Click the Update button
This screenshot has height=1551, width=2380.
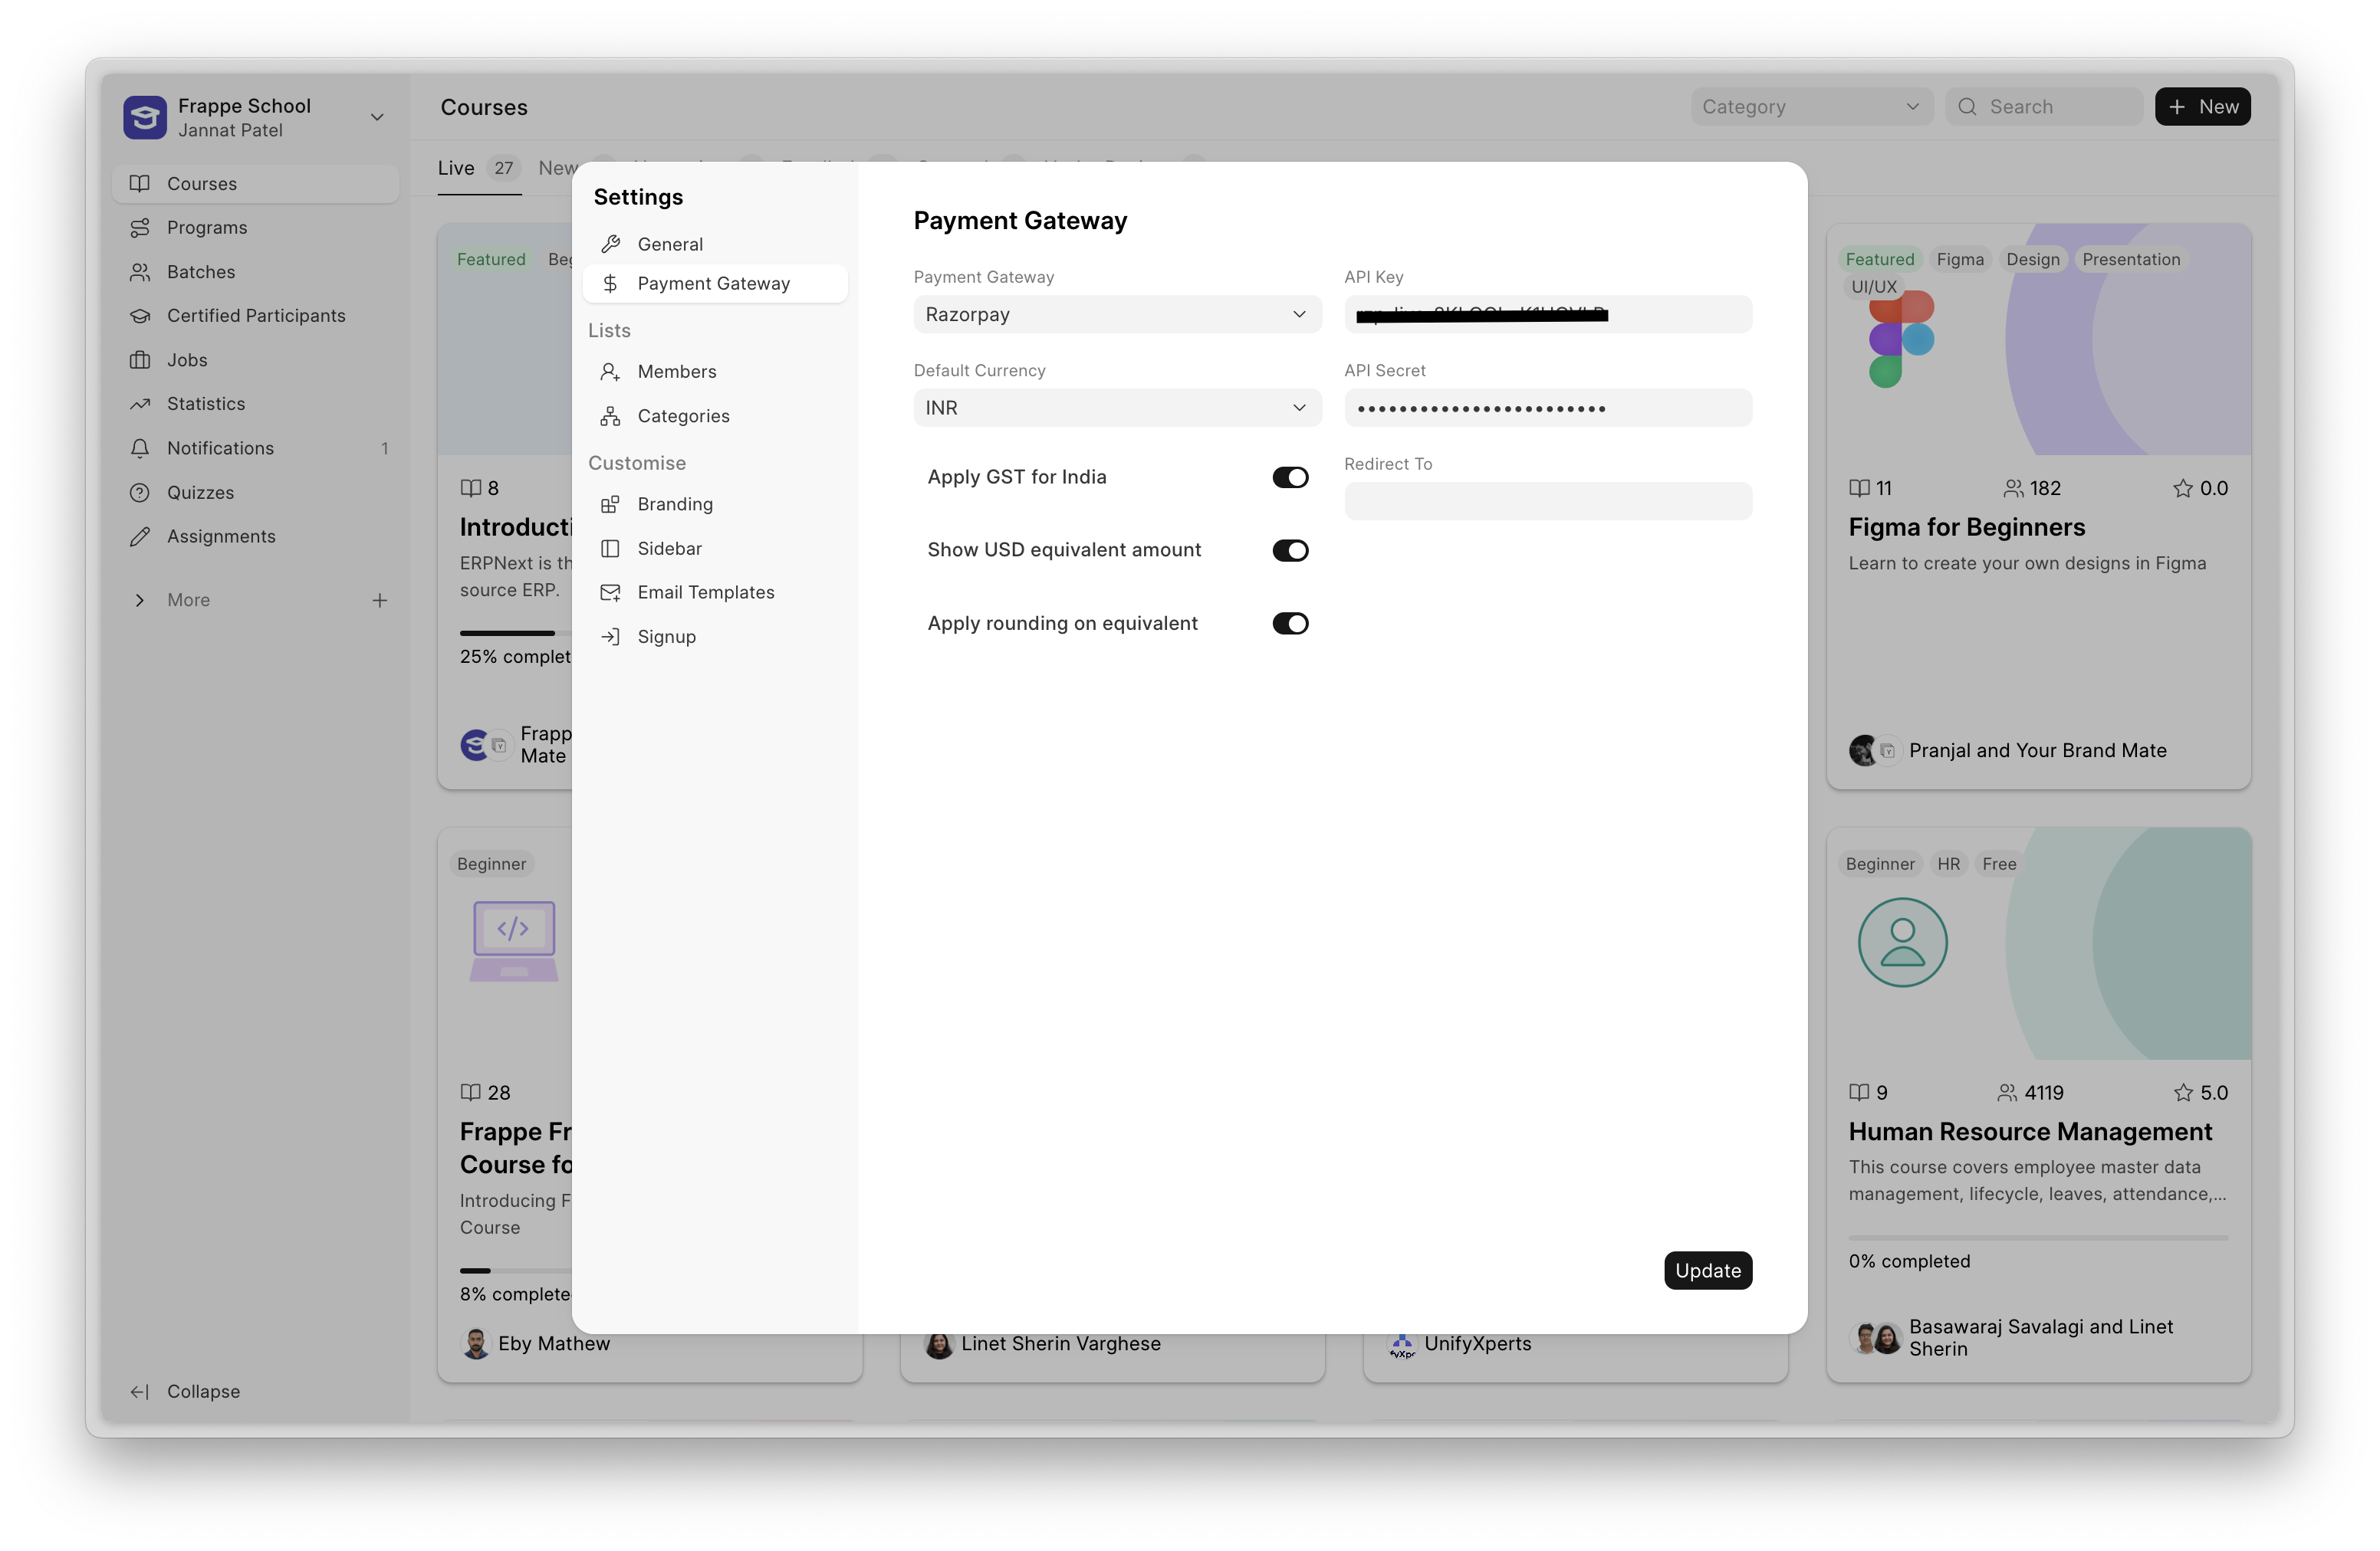pyautogui.click(x=1707, y=1271)
